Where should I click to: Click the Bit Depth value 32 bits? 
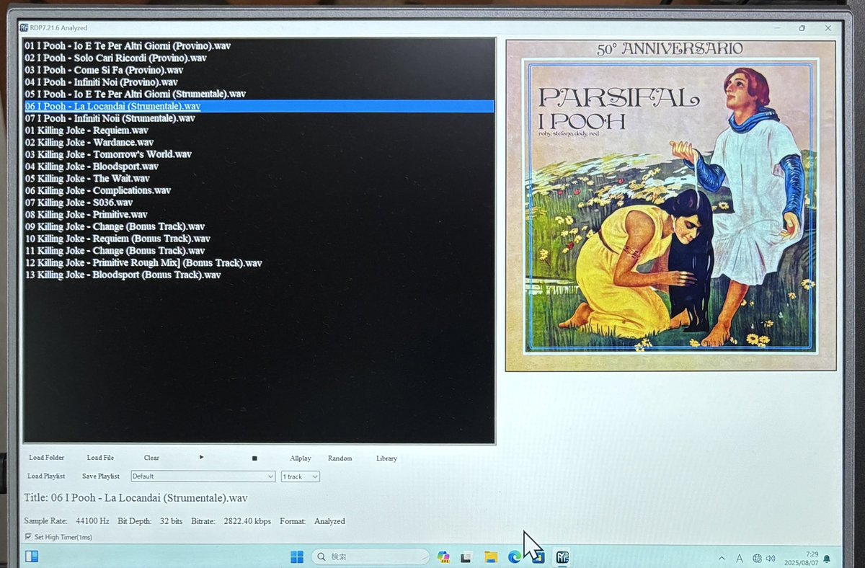[x=170, y=521]
